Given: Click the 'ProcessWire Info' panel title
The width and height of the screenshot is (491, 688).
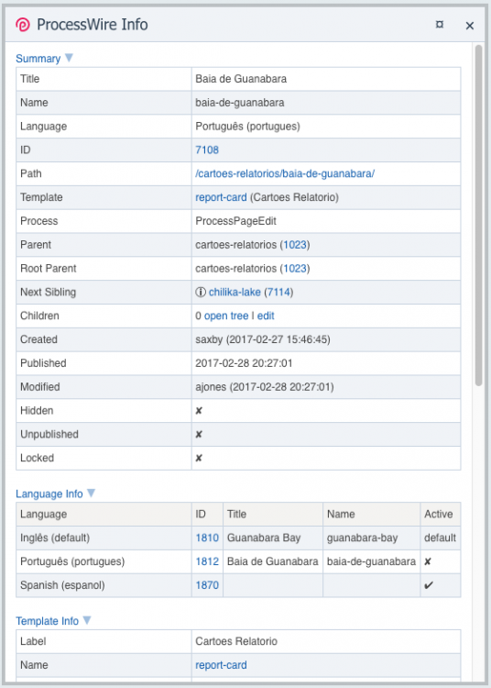Looking at the screenshot, I should 93,25.
